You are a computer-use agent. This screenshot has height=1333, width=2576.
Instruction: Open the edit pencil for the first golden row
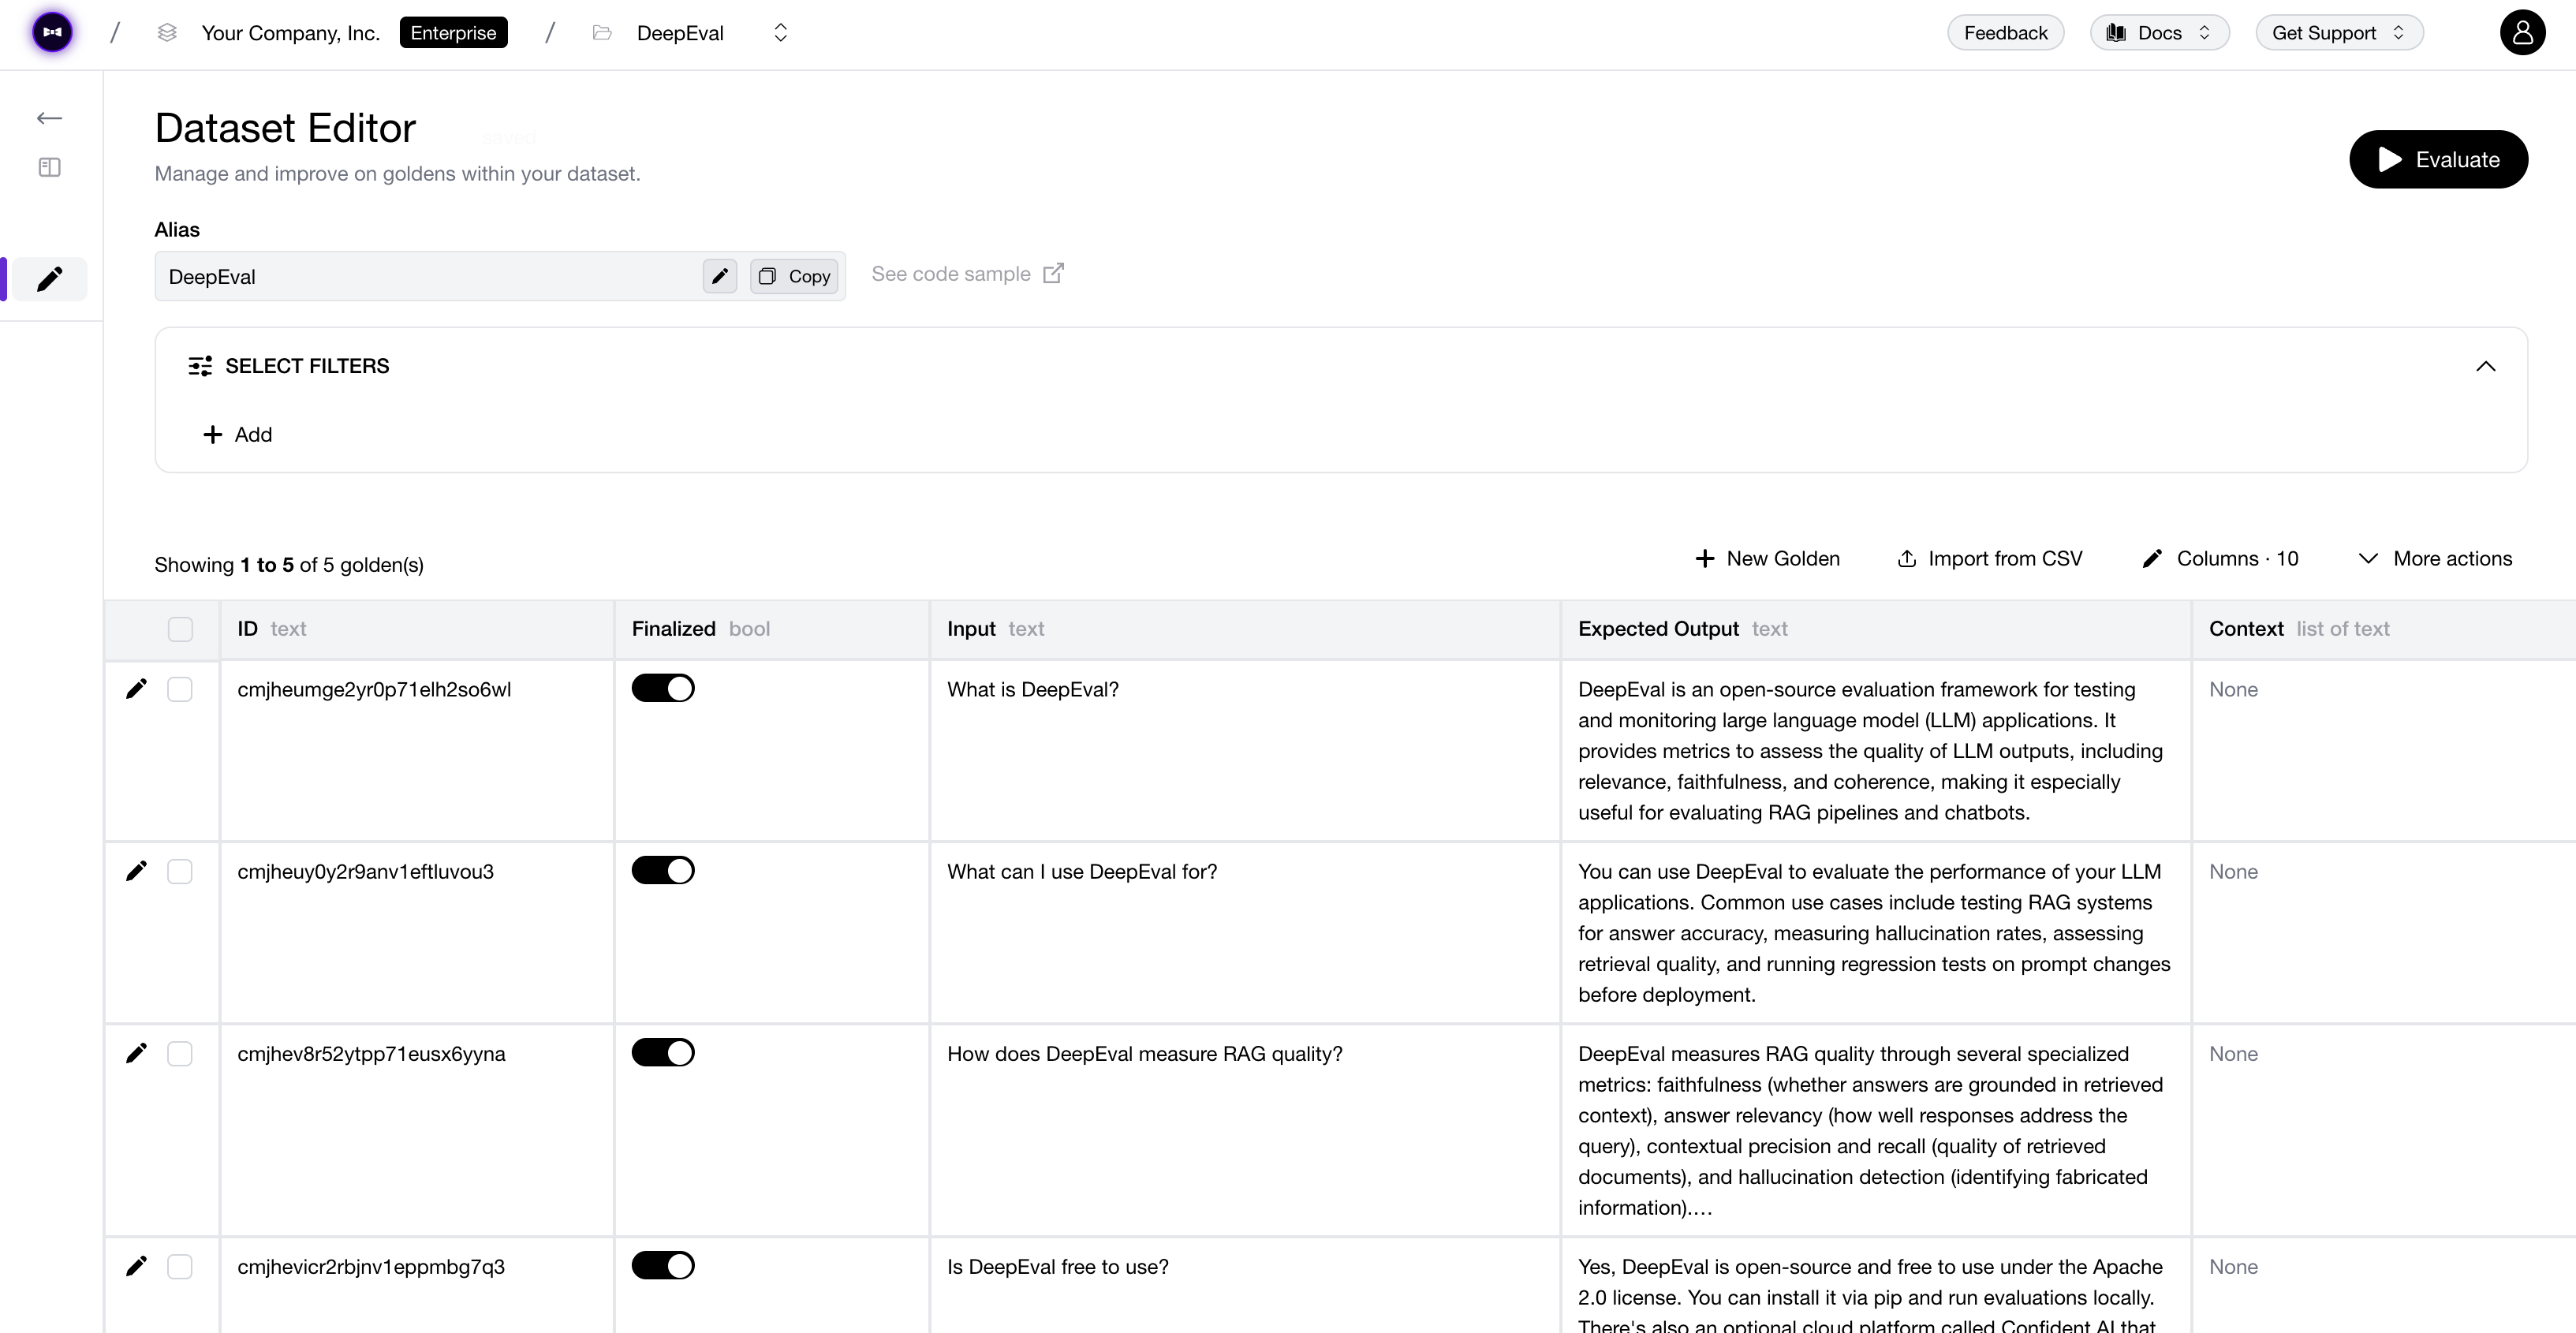(x=136, y=688)
